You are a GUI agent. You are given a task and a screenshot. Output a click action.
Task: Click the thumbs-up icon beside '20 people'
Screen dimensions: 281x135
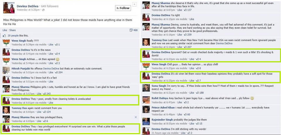[4, 36]
